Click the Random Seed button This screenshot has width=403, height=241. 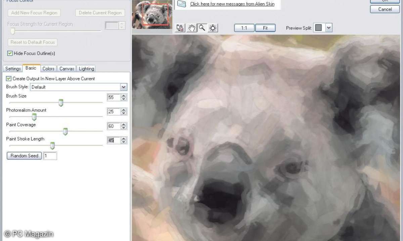coord(24,156)
